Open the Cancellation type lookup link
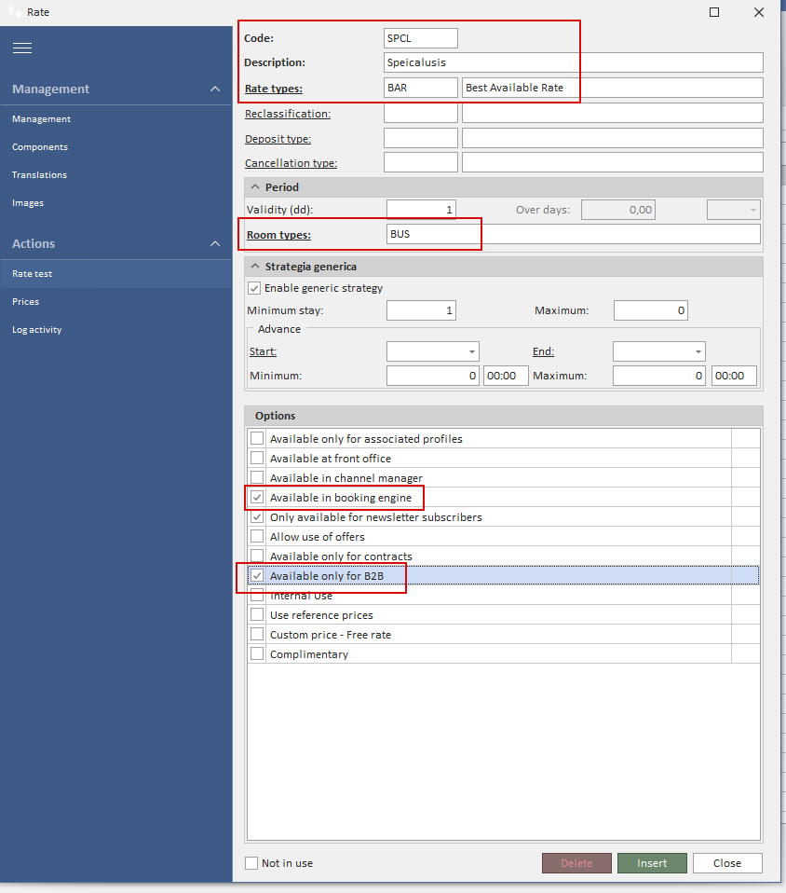The height and width of the screenshot is (893, 786). [291, 163]
